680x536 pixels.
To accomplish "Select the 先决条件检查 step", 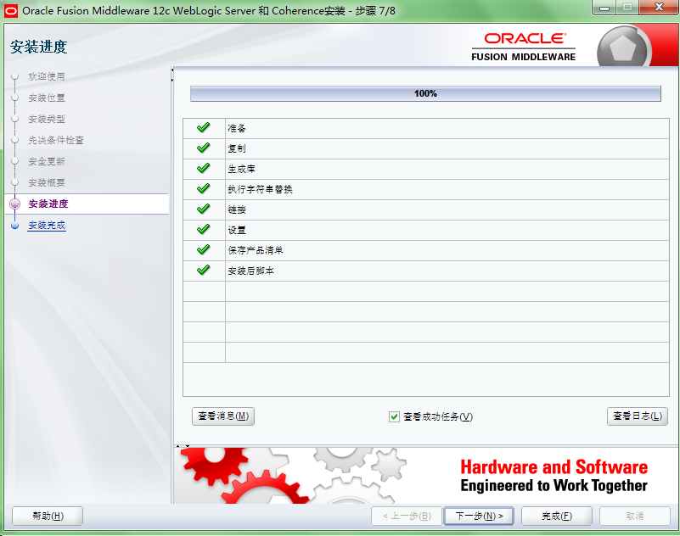I will coord(56,141).
